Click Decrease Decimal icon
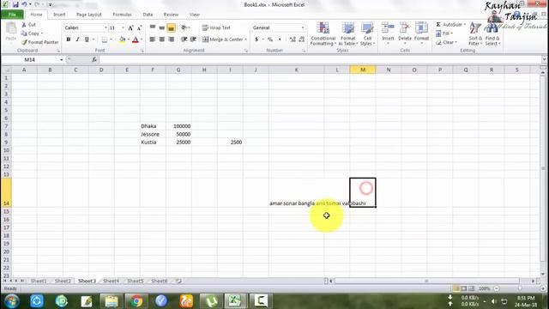 coord(301,39)
